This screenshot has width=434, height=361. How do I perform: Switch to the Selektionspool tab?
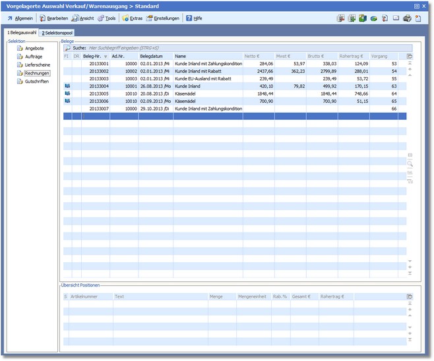point(57,32)
